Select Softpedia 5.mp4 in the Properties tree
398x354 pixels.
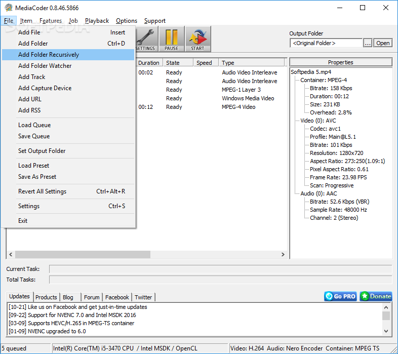pos(311,72)
